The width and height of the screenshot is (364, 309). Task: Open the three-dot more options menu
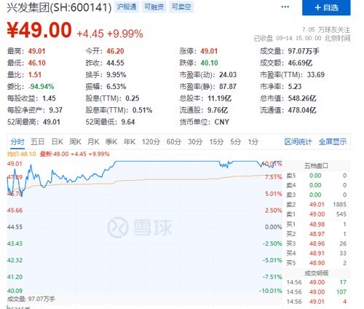(x=285, y=7)
